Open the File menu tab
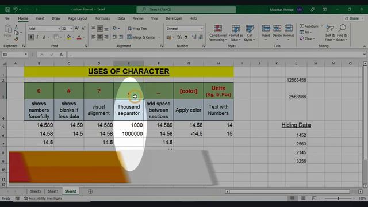 point(7,18)
